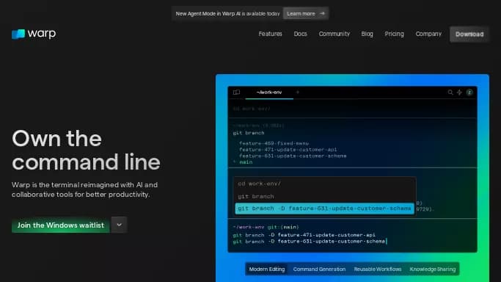The image size is (501, 282).
Task: Click the Warp AI lightning icon
Action: (459, 93)
